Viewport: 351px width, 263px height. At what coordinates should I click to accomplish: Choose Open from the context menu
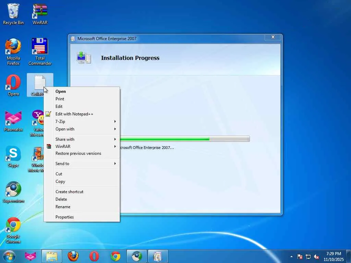(x=82, y=91)
